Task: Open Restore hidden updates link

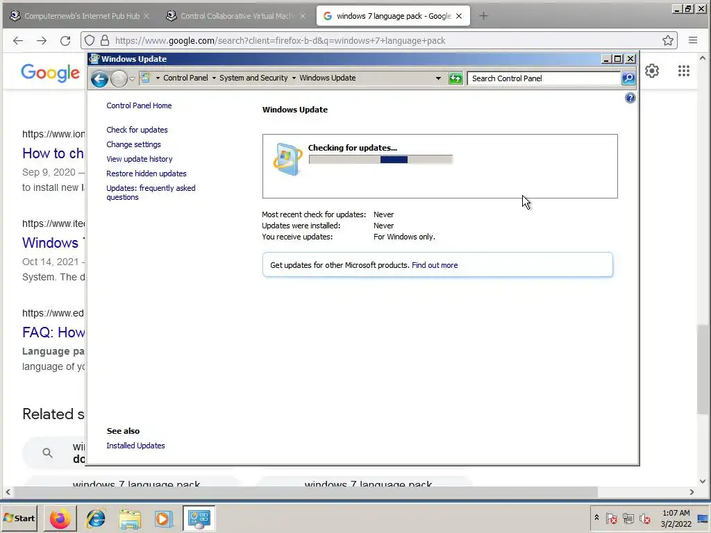Action: click(146, 173)
